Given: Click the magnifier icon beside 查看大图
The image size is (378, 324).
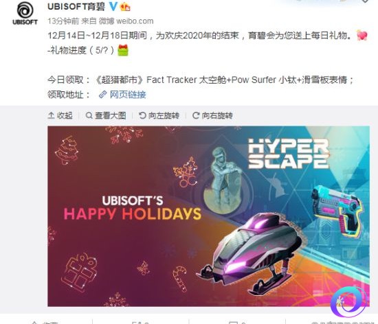Looking at the screenshot, I should coord(89,115).
